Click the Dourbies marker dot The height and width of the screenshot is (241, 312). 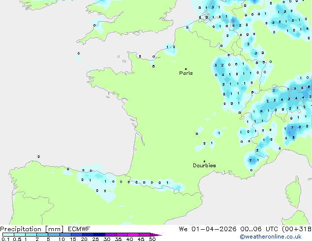click(x=204, y=161)
